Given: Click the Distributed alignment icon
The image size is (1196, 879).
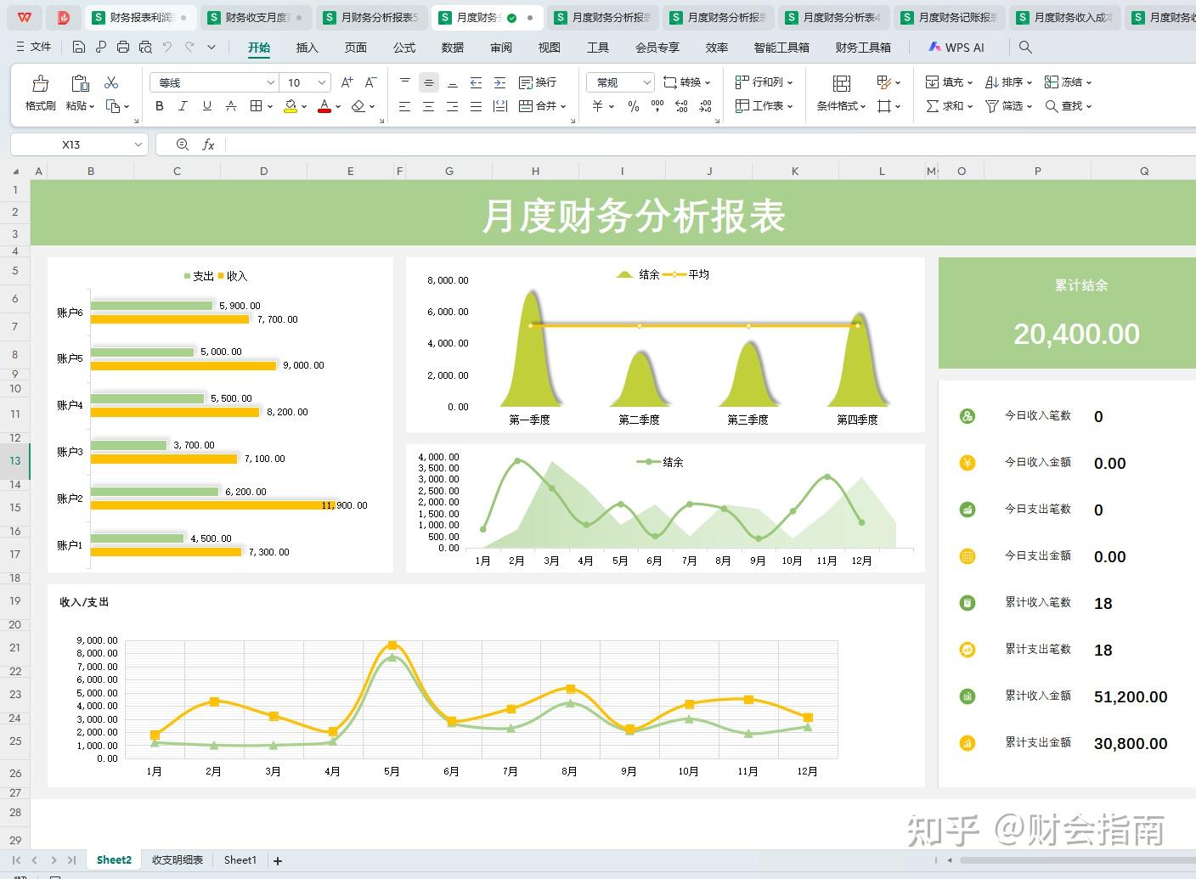Looking at the screenshot, I should [500, 106].
